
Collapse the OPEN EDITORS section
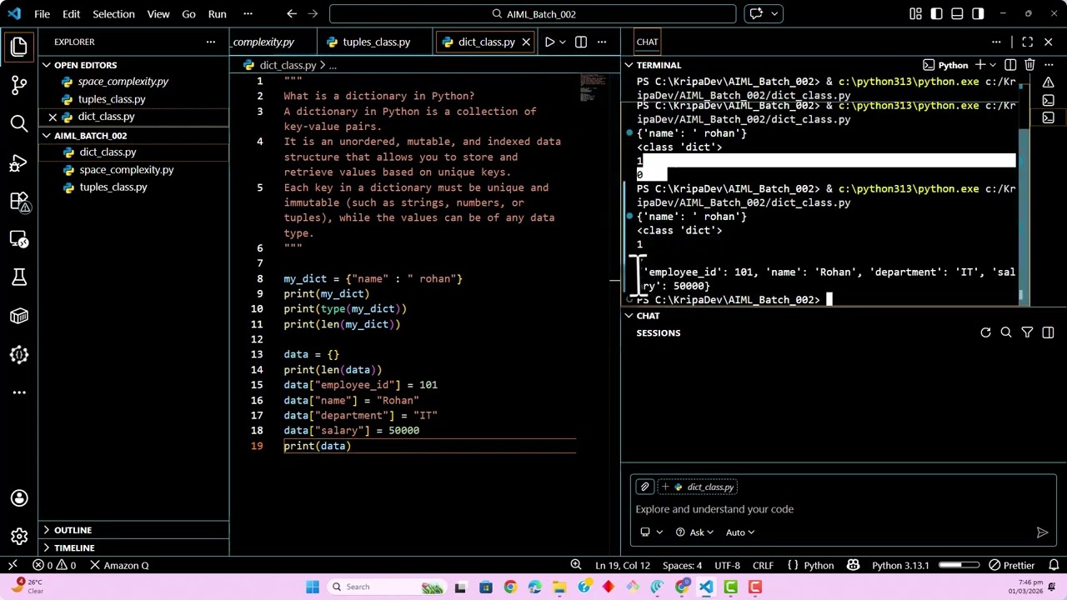pyautogui.click(x=85, y=65)
